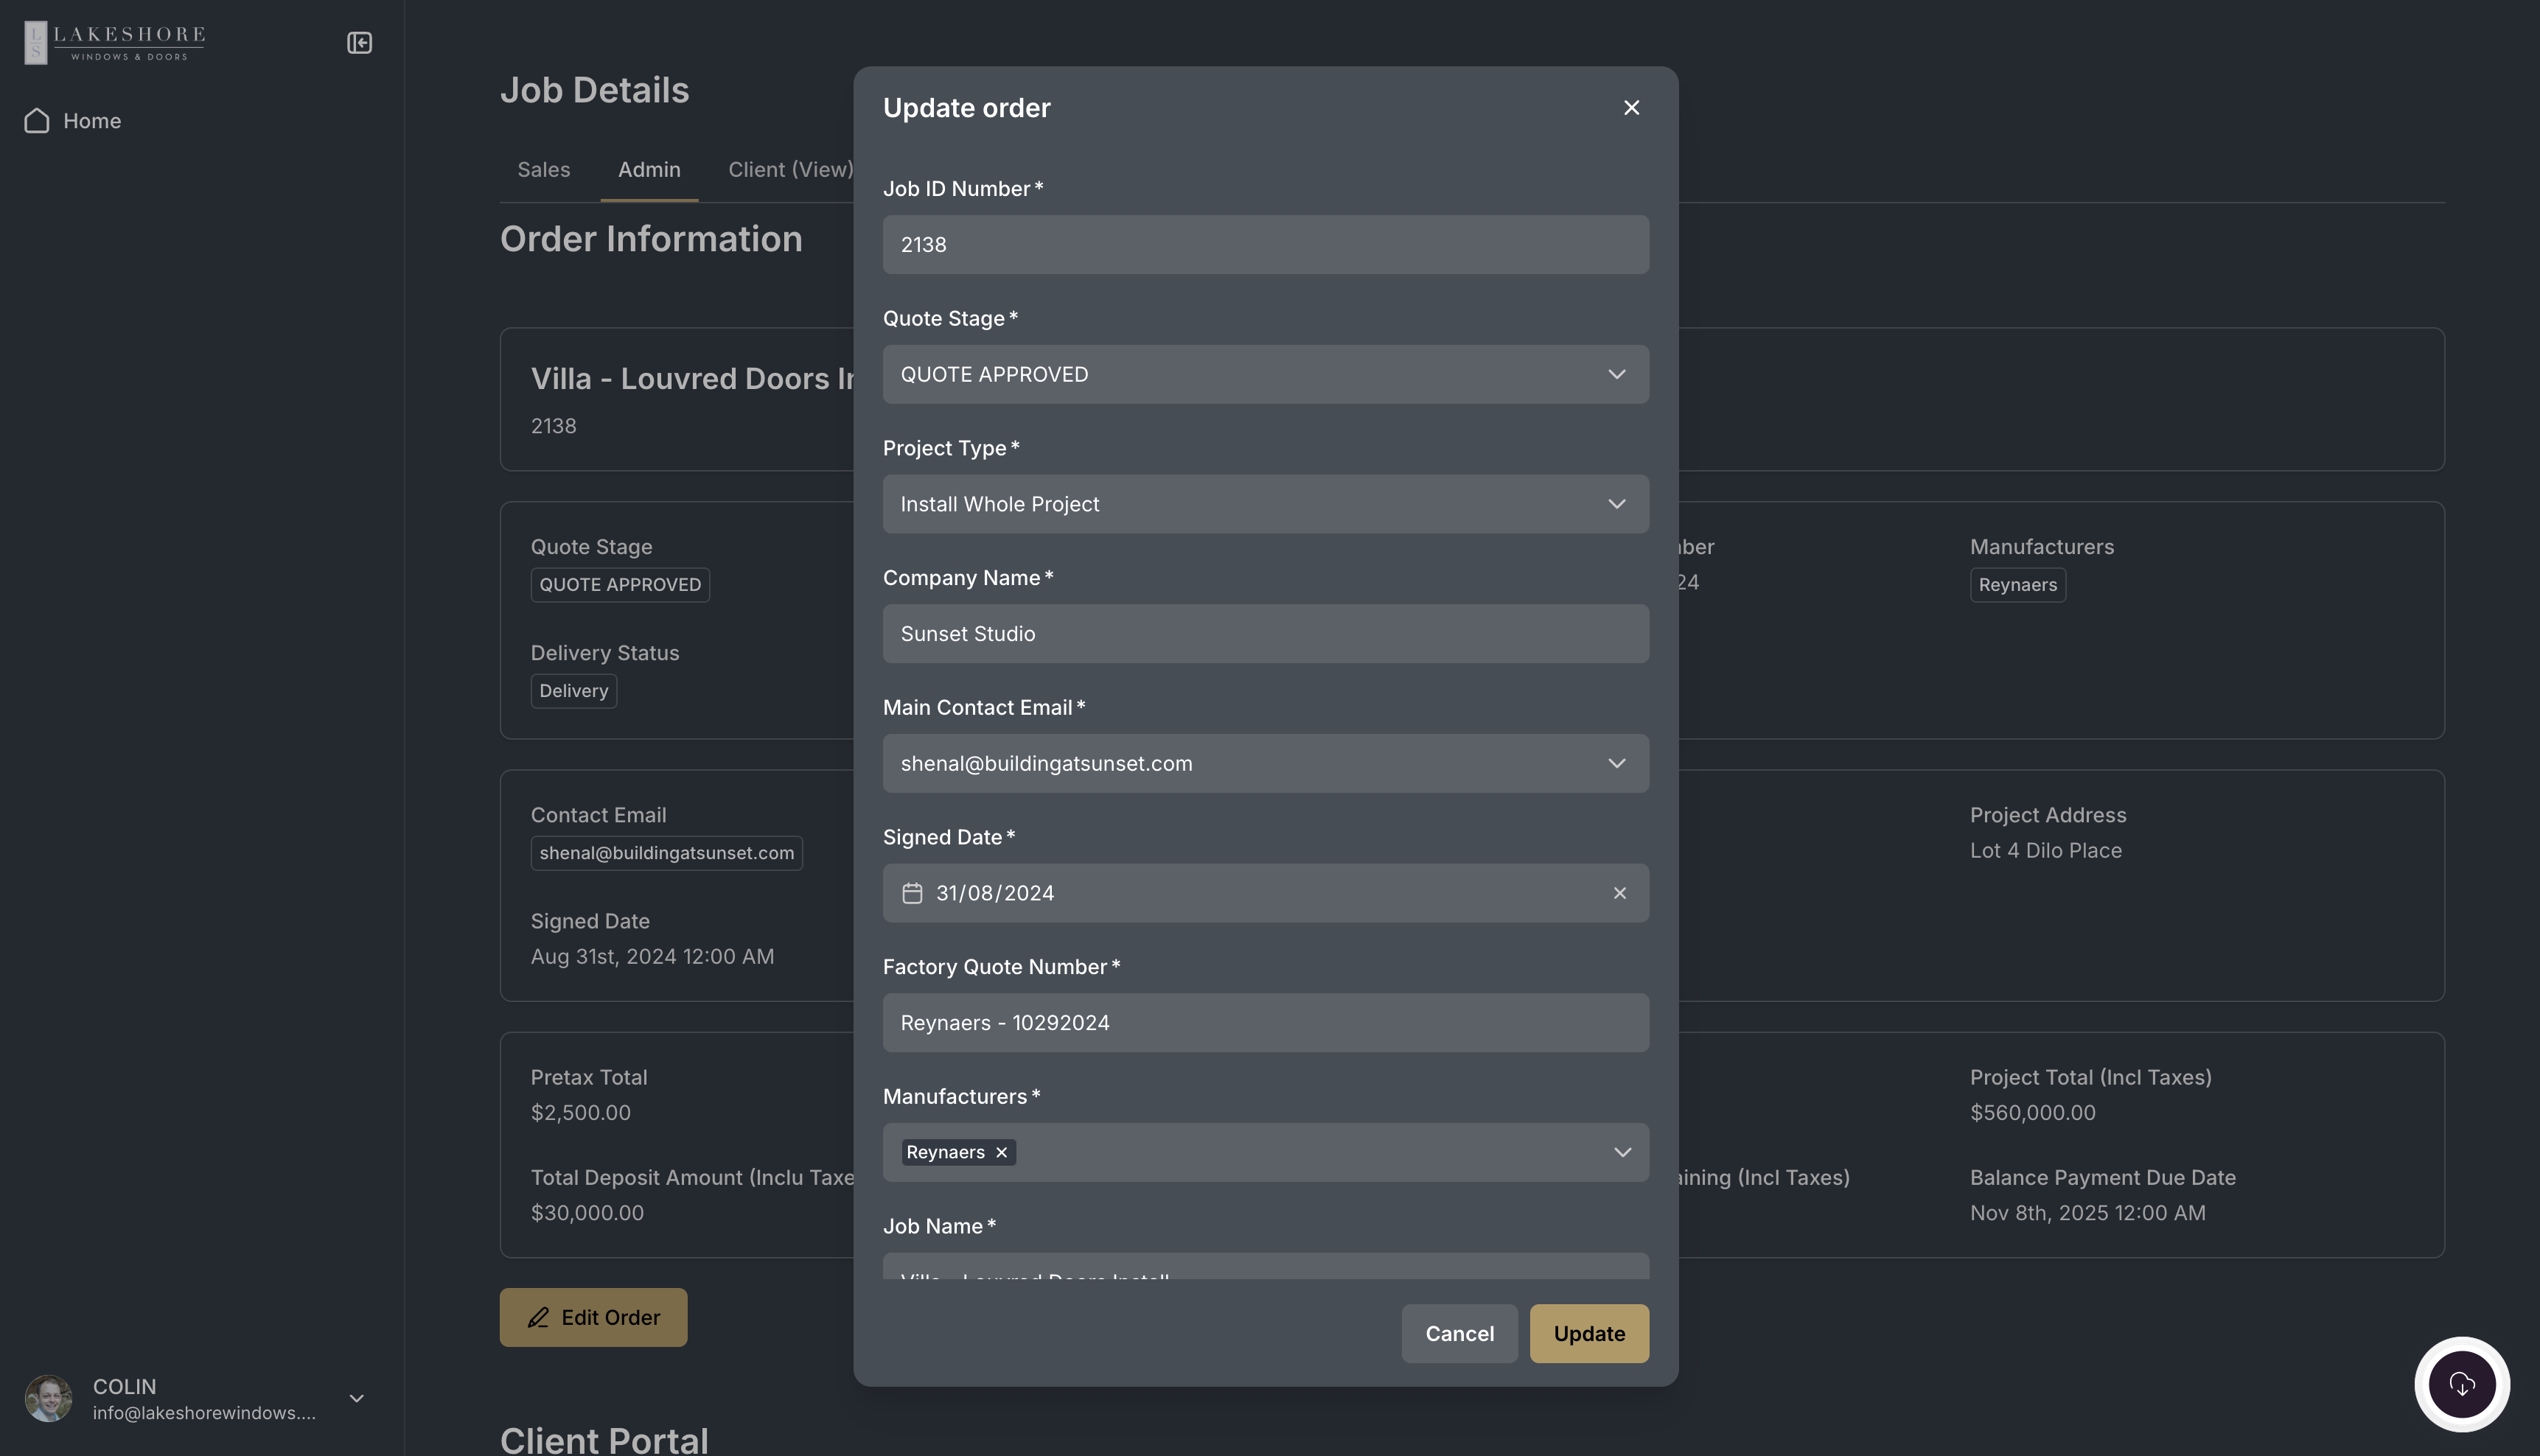Switch to the Sales tab
The height and width of the screenshot is (1456, 2540).
click(x=544, y=170)
